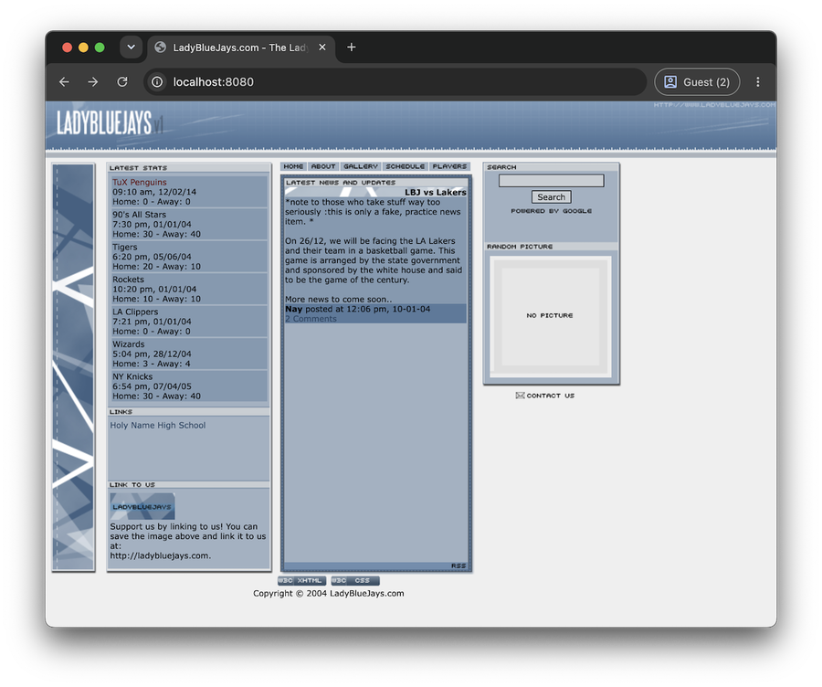Reload the page with the refresh icon
This screenshot has width=822, height=687.
click(x=122, y=82)
